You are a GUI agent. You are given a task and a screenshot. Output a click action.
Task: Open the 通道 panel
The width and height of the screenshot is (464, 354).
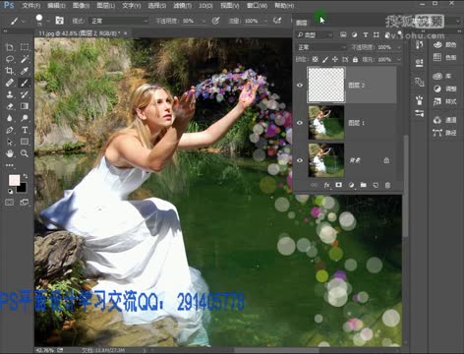coord(444,120)
